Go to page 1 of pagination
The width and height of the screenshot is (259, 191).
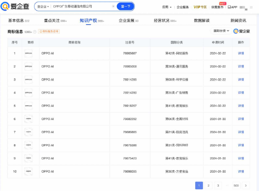(199, 186)
